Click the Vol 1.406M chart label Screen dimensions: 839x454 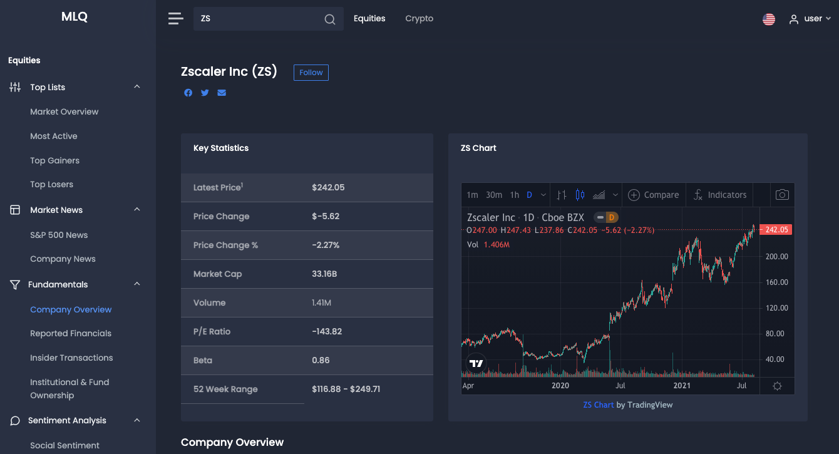[488, 245]
